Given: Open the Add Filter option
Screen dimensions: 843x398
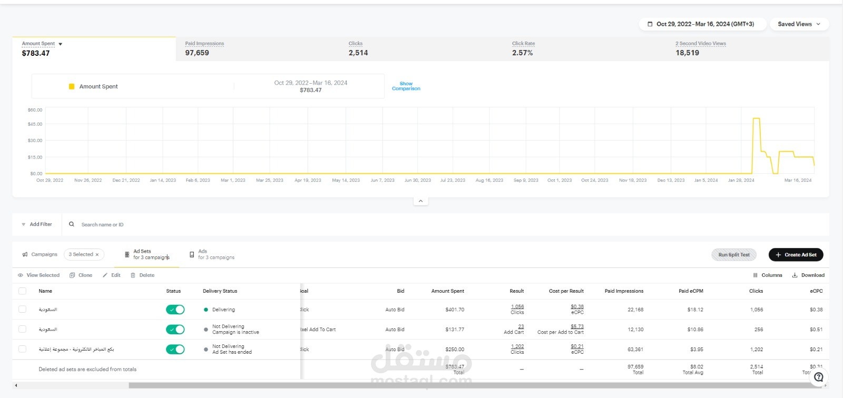Looking at the screenshot, I should click(37, 224).
